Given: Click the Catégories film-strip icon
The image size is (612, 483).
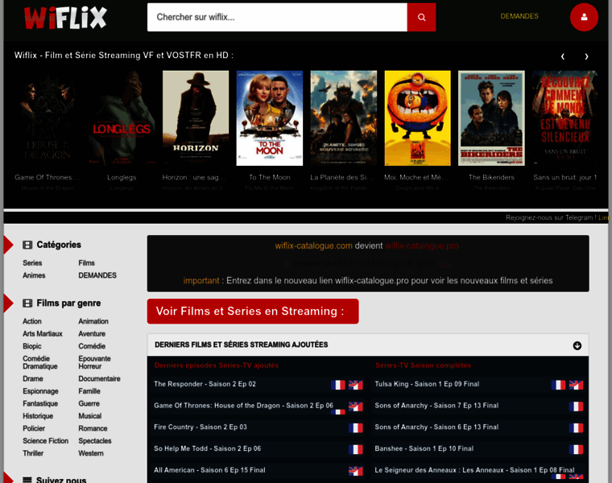Looking at the screenshot, I should click(27, 245).
